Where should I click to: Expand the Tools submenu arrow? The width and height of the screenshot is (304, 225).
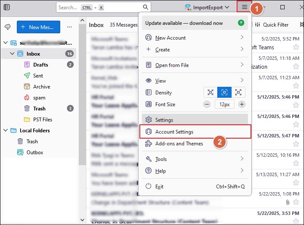coord(242,159)
